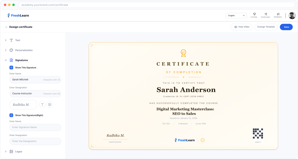The width and height of the screenshot is (298, 159).
Task: Disable Show This Signature(Right) checkbox
Action: (11, 115)
